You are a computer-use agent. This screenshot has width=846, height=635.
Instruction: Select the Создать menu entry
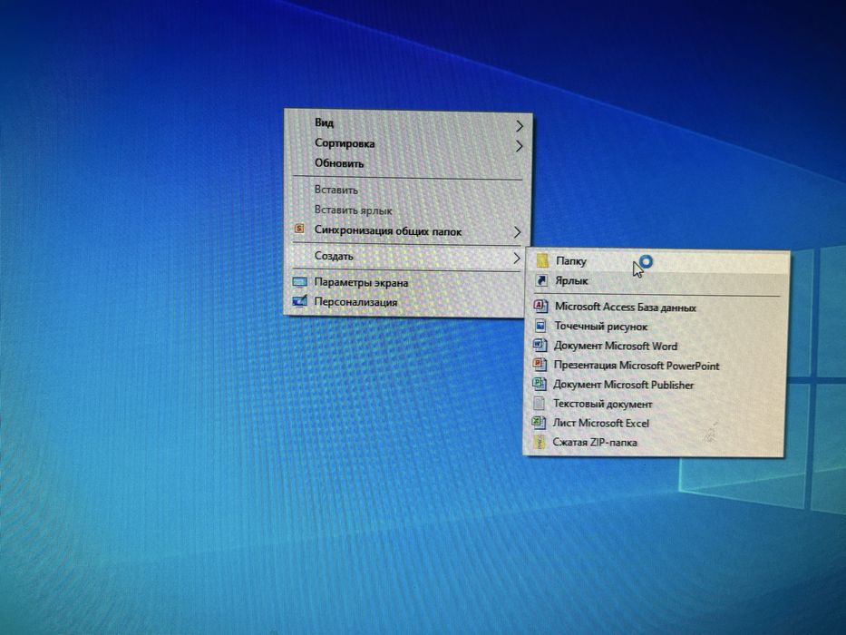pos(404,257)
